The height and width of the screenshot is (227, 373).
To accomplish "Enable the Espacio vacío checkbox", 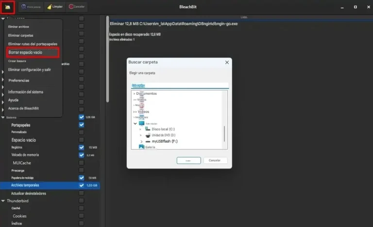I will tap(82, 140).
